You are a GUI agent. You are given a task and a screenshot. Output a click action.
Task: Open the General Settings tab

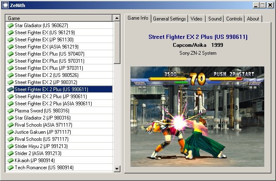pos(169,19)
